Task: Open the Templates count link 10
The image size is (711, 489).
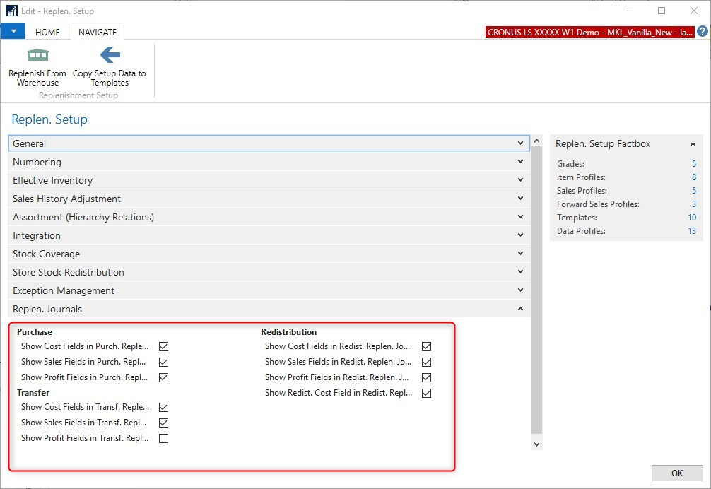Action: tap(691, 218)
